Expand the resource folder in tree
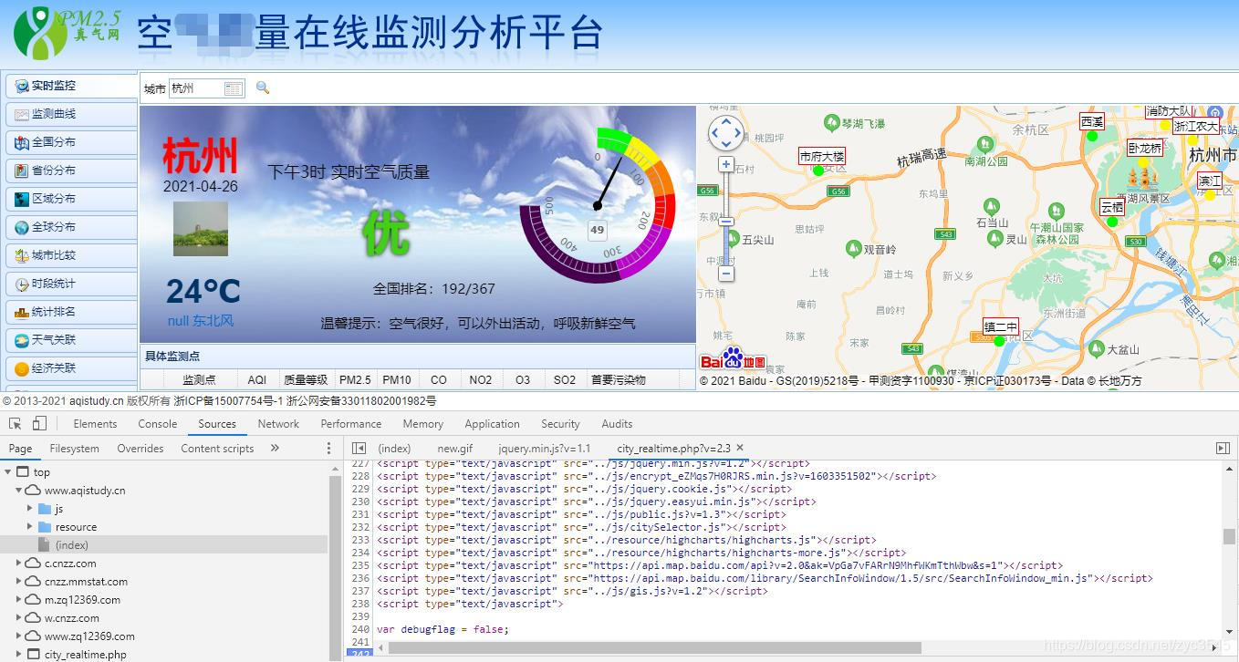The width and height of the screenshot is (1239, 662). coord(29,527)
